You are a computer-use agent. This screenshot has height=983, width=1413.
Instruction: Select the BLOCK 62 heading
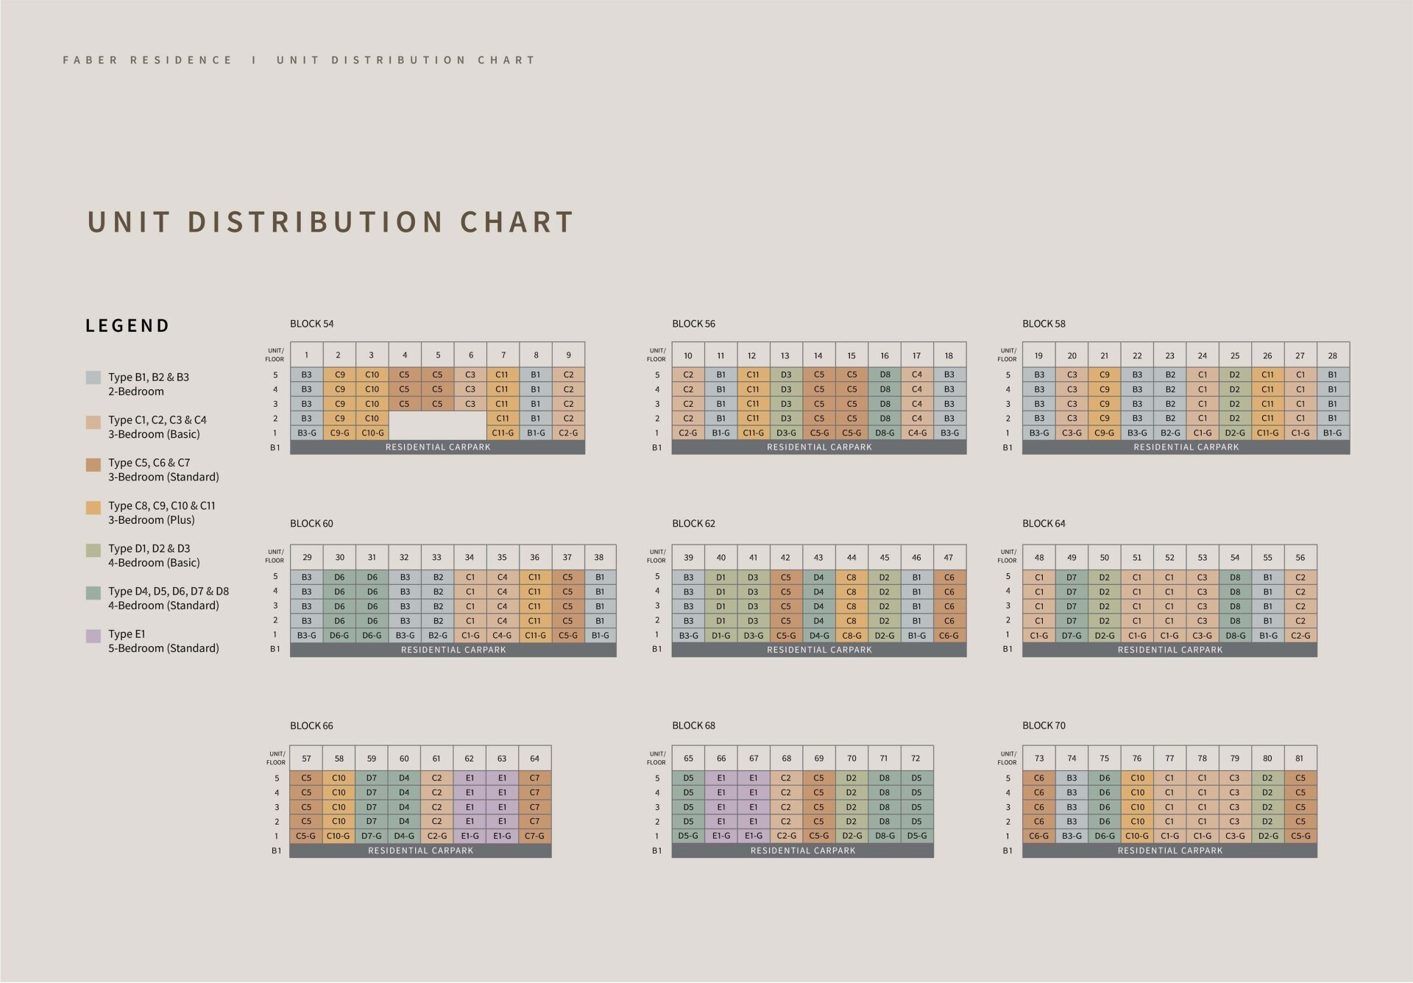(x=693, y=524)
